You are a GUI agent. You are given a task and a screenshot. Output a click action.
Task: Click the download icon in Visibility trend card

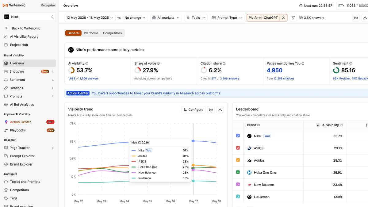[x=220, y=109]
